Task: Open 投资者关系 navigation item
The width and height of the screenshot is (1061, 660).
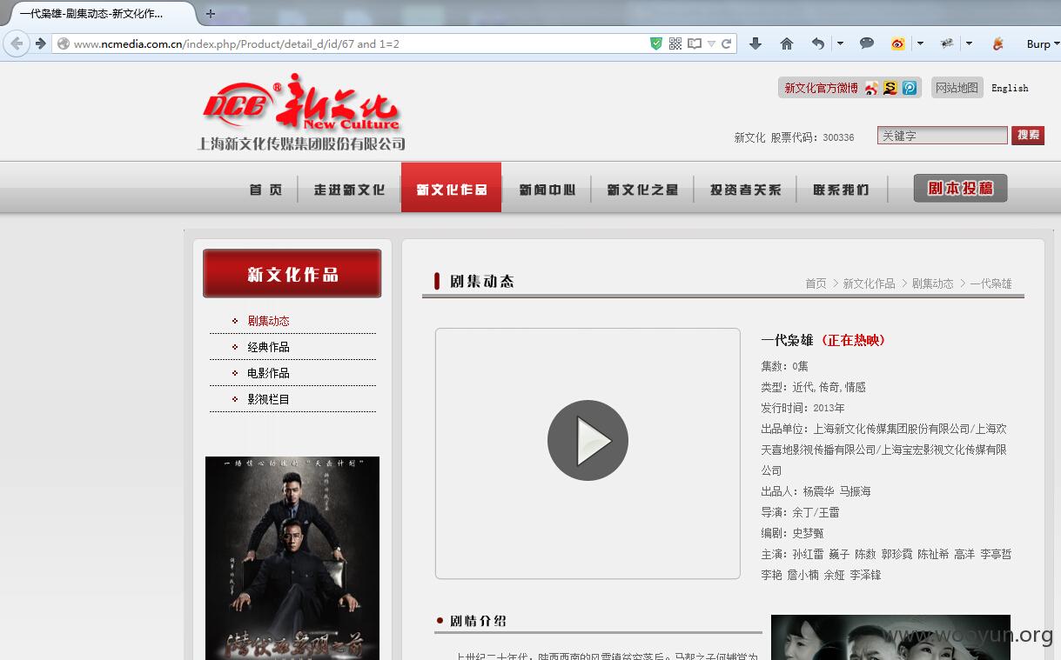Action: (745, 189)
